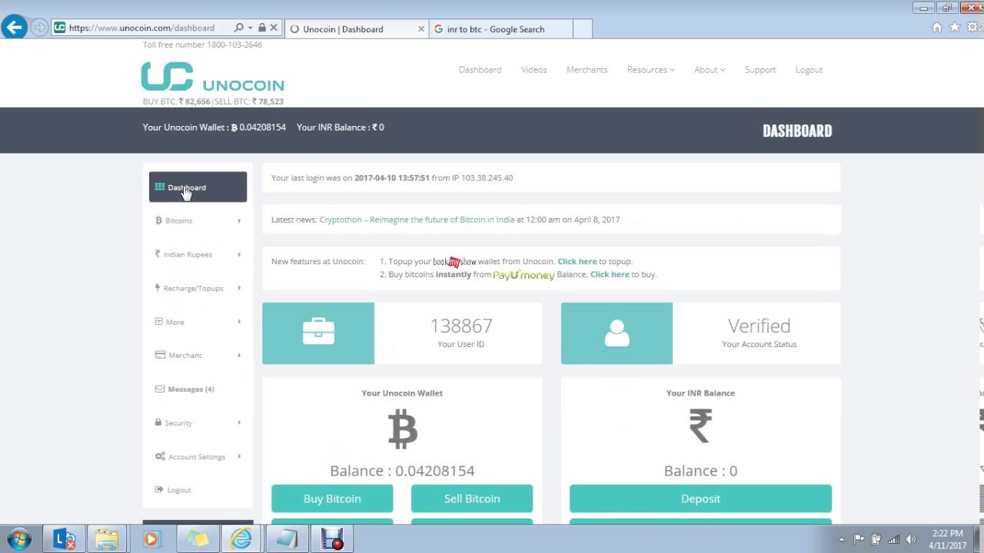The height and width of the screenshot is (553, 984).
Task: Open Videos in top navigation
Action: pyautogui.click(x=534, y=70)
